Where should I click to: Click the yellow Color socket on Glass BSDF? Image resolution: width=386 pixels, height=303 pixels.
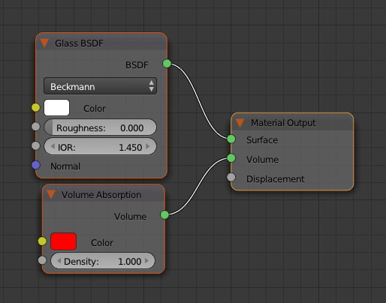coord(36,107)
